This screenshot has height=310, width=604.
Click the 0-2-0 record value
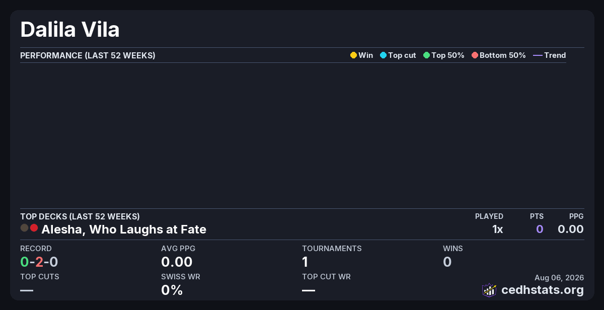click(39, 262)
